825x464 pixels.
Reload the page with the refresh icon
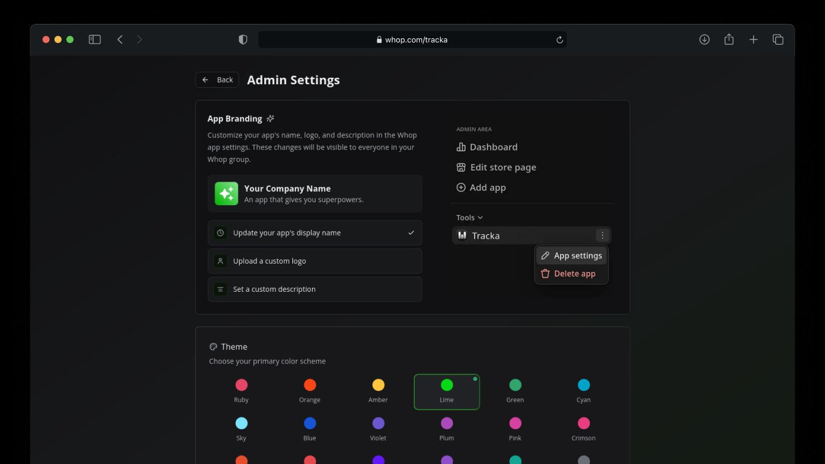(560, 39)
